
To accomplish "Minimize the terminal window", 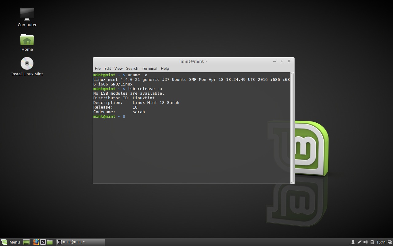I will 274,61.
